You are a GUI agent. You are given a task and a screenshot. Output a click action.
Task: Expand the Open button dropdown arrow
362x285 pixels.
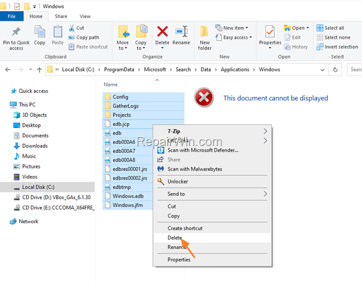tap(308, 28)
